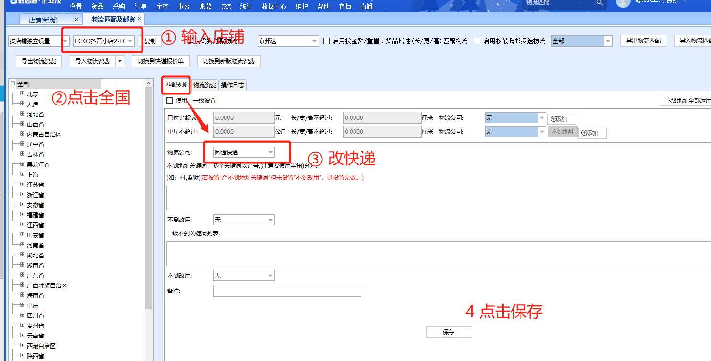Expand the 广东省 tree node
The image size is (711, 361).
(x=22, y=275)
